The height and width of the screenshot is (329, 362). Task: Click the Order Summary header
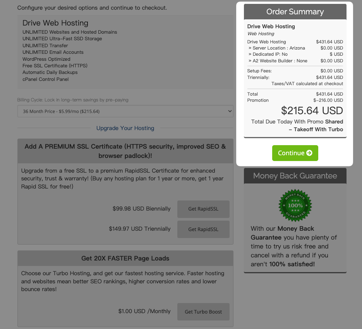(x=295, y=12)
